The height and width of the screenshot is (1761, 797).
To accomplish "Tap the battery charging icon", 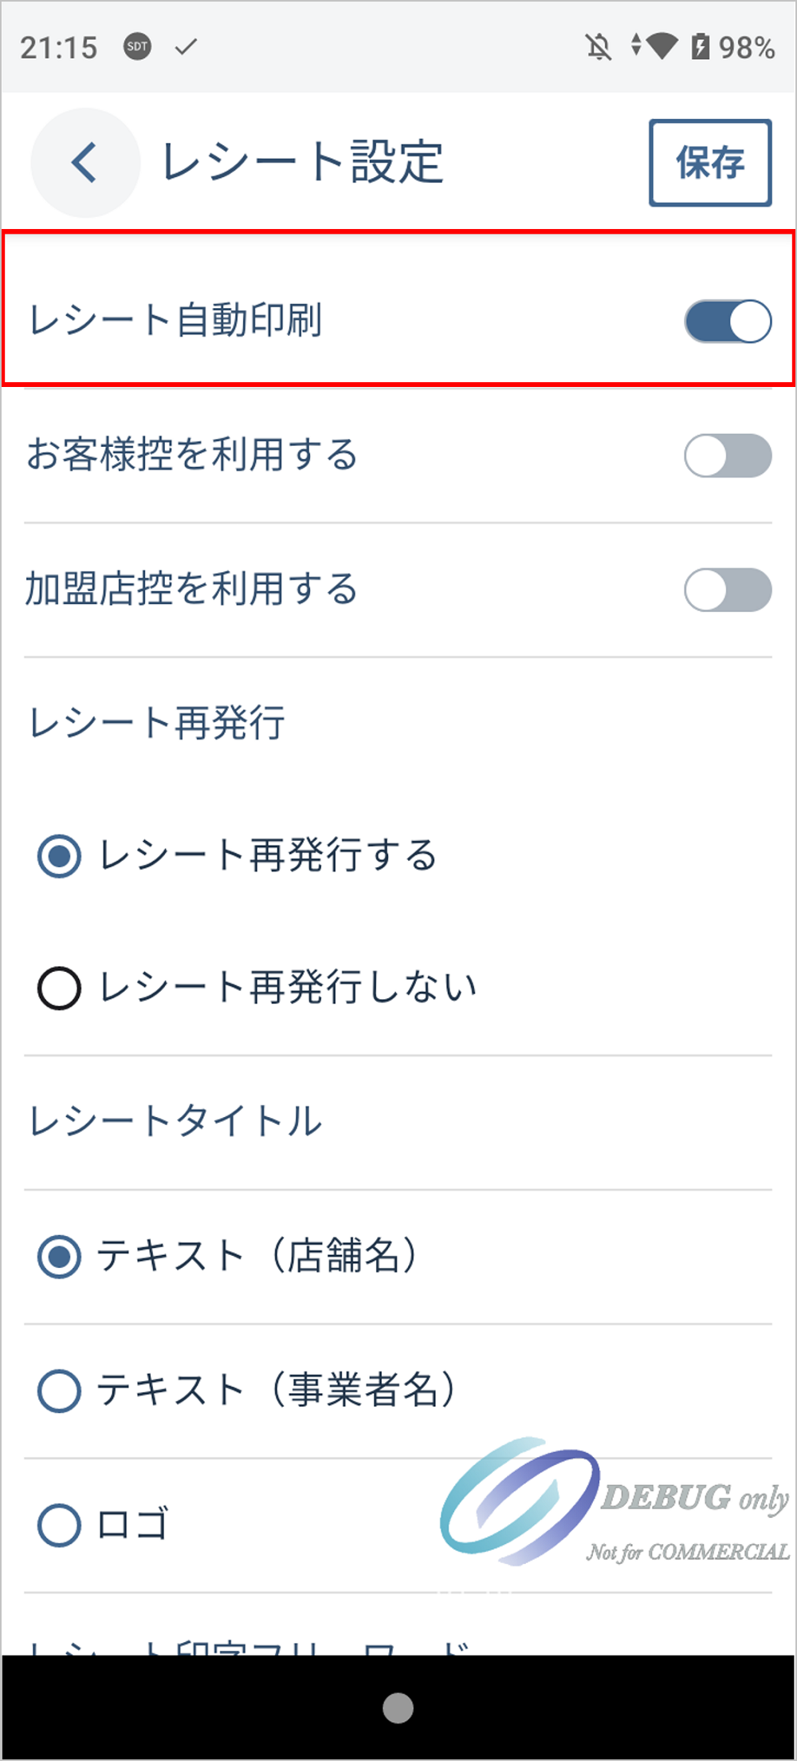I will (x=700, y=47).
